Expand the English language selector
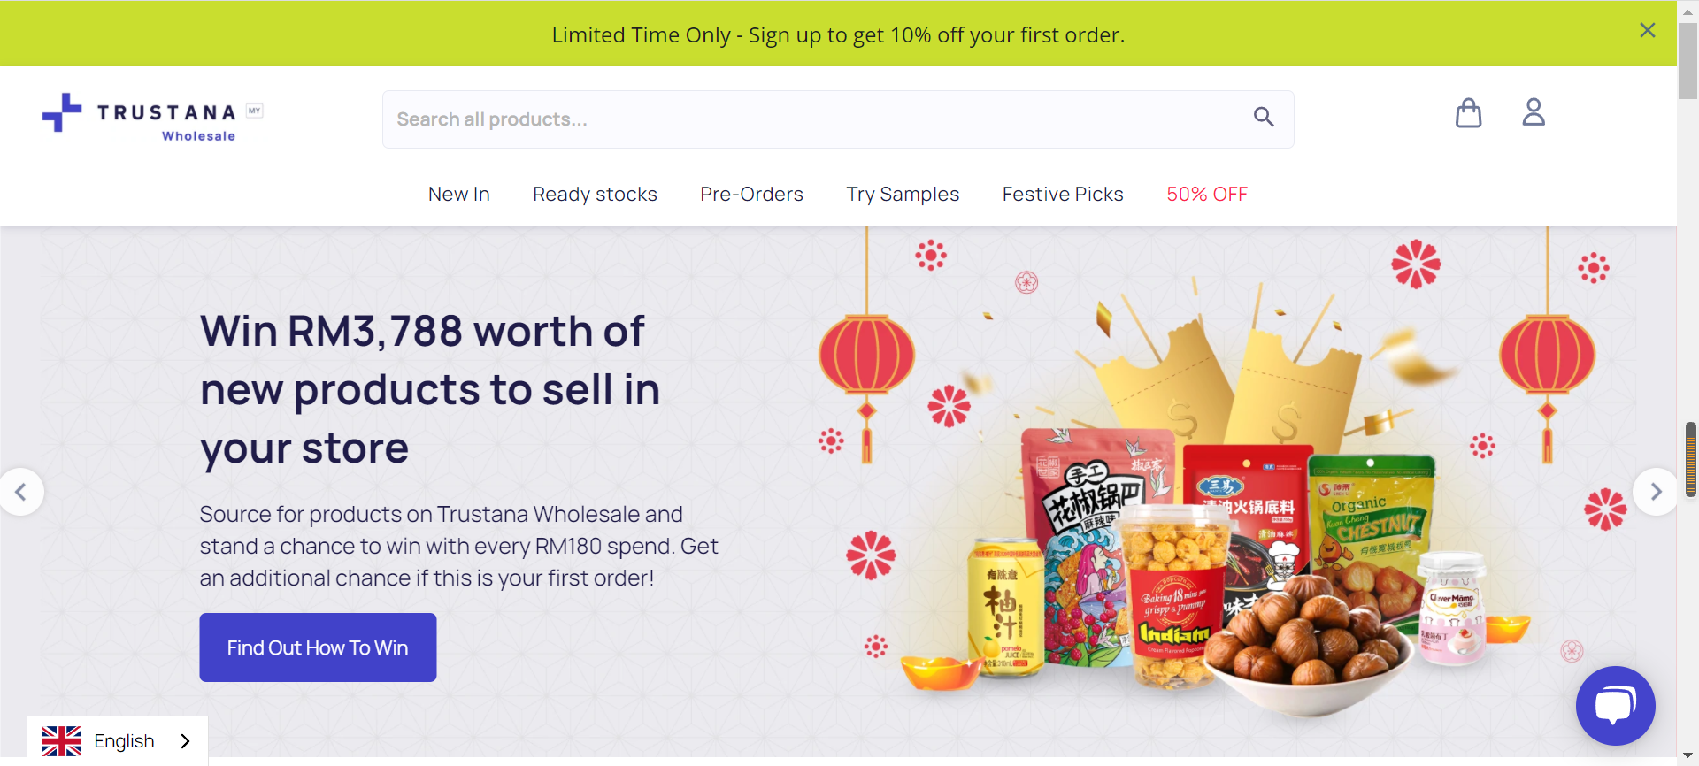This screenshot has width=1699, height=766. tap(118, 741)
